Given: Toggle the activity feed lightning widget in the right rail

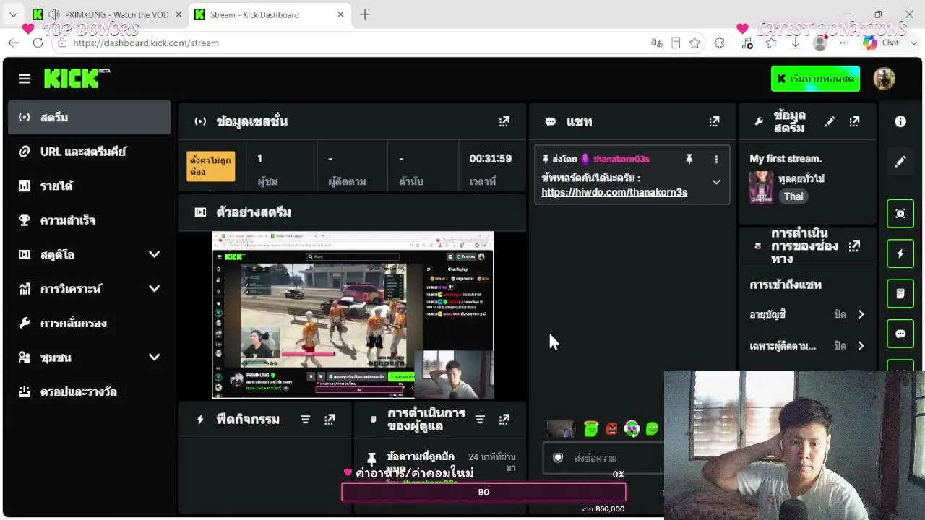Looking at the screenshot, I should point(900,253).
